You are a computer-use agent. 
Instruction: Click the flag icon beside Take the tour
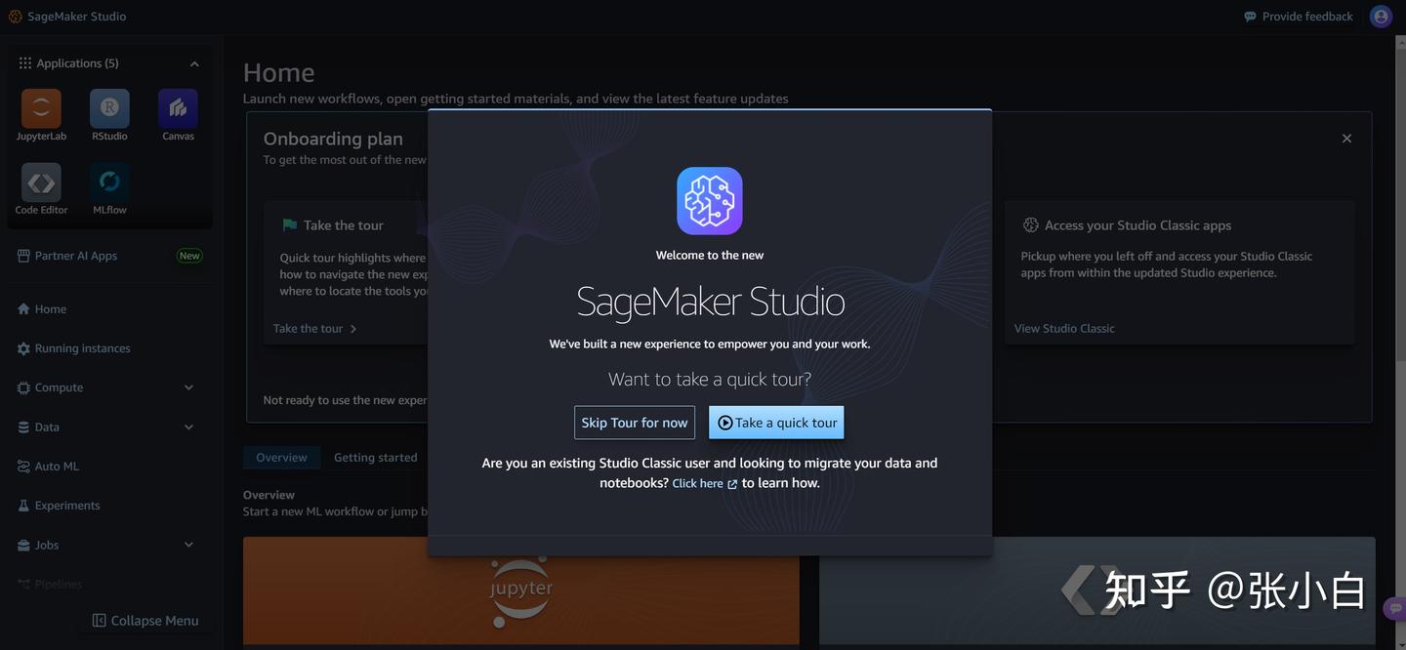289,224
